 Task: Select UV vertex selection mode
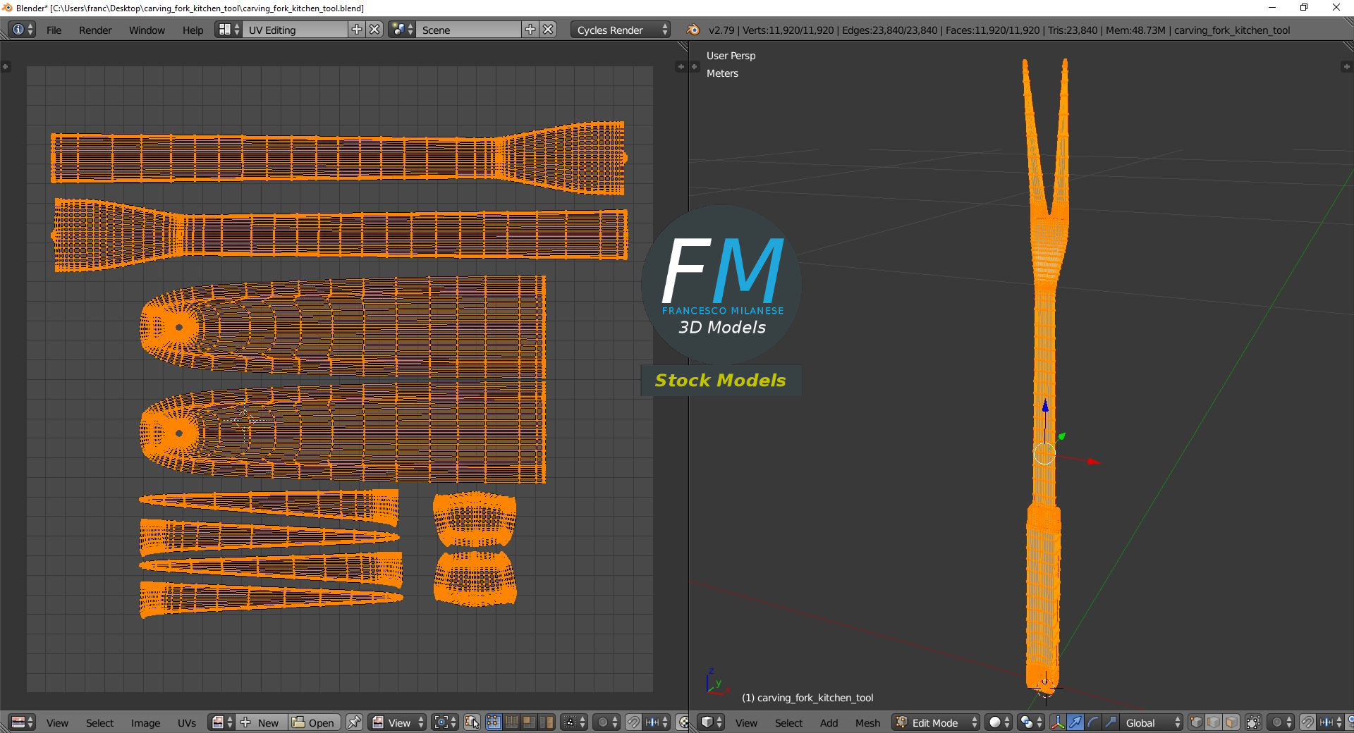click(493, 722)
